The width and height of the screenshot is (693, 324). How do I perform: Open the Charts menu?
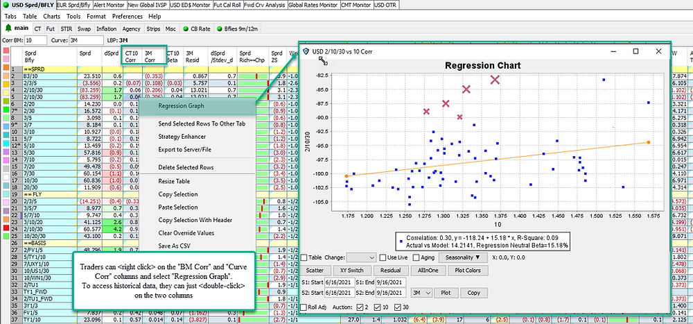52,17
